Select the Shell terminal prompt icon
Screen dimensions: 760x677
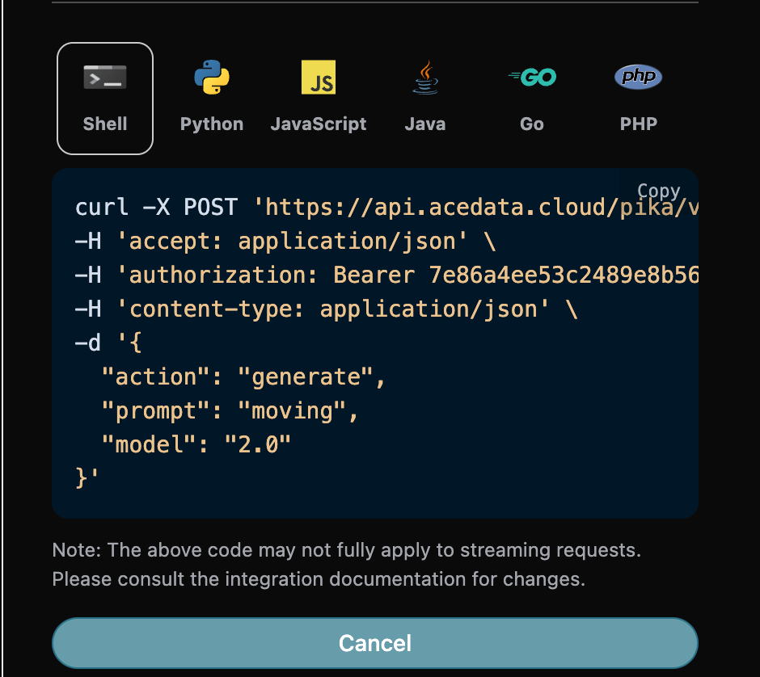coord(104,77)
